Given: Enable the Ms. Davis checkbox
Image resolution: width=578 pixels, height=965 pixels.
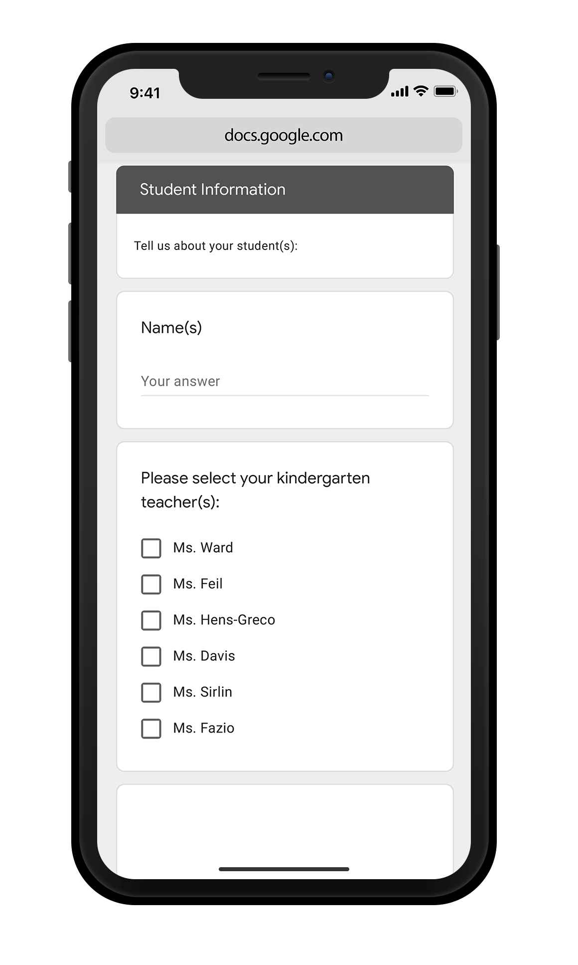Looking at the screenshot, I should 151,656.
